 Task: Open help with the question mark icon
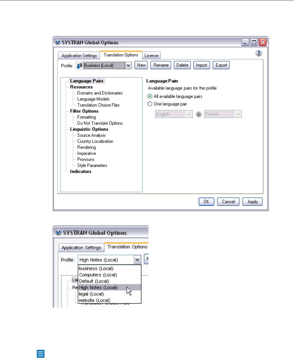point(259,53)
